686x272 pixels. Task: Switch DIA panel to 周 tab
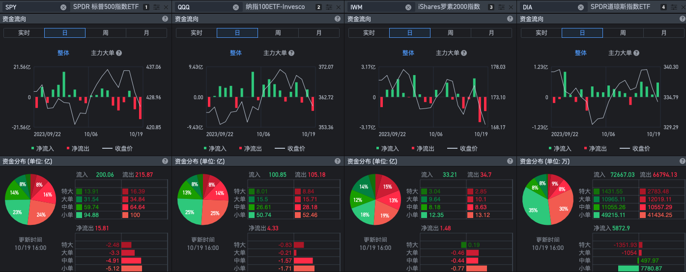click(x=623, y=33)
